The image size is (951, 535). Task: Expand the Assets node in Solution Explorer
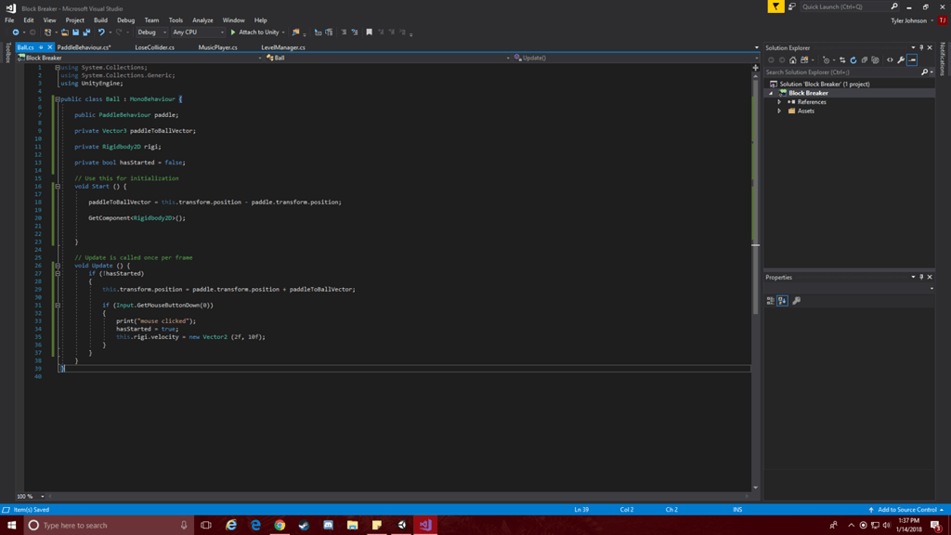(781, 111)
